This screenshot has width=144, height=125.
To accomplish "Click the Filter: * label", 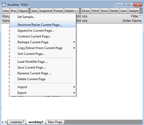I will 136,16.
